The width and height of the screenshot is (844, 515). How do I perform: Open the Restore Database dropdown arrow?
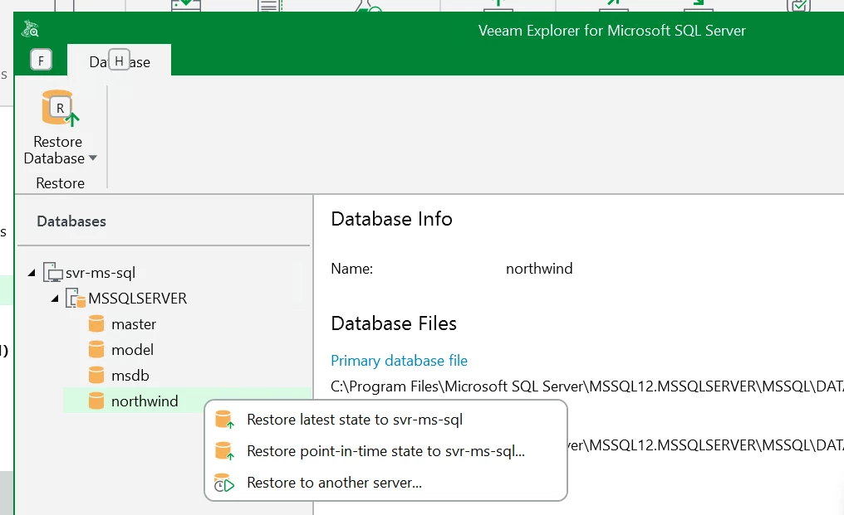[x=92, y=158]
